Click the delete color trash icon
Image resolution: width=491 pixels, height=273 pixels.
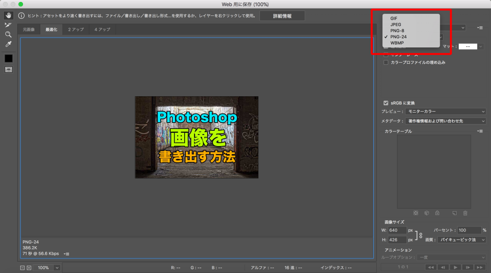(465, 213)
